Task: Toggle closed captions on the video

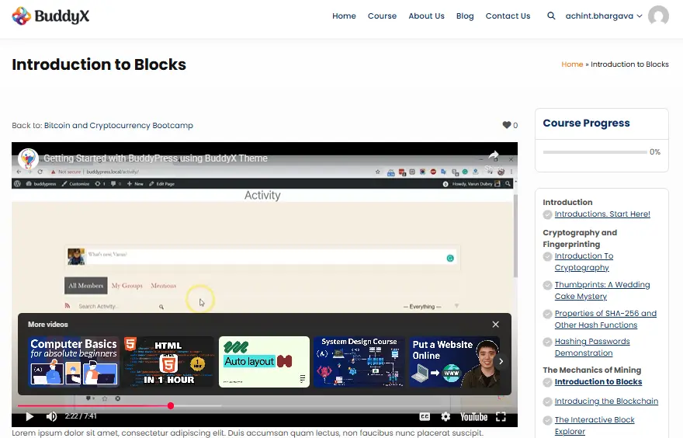Action: coord(425,417)
